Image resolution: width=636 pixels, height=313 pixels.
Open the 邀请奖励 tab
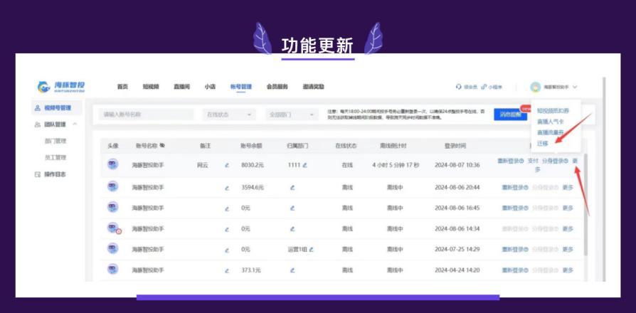(313, 87)
